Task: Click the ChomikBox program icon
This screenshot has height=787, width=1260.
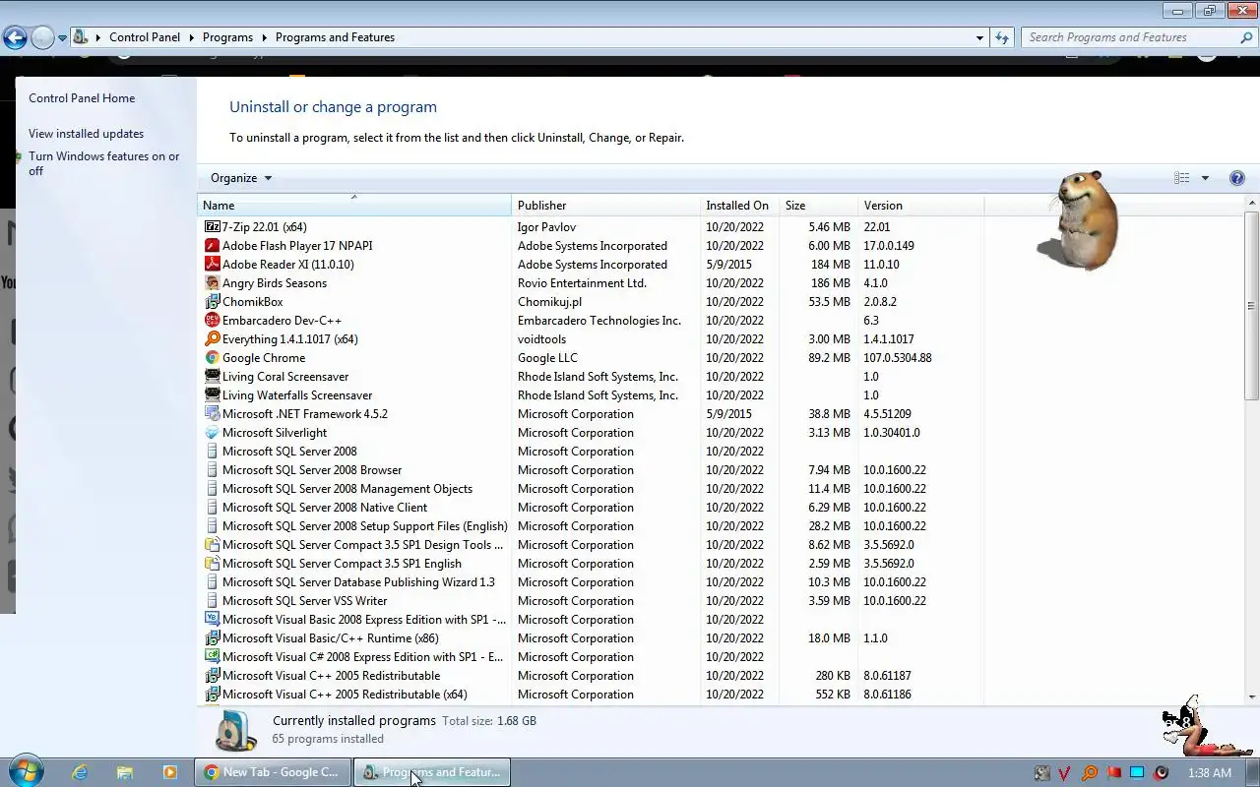Action: tap(212, 302)
